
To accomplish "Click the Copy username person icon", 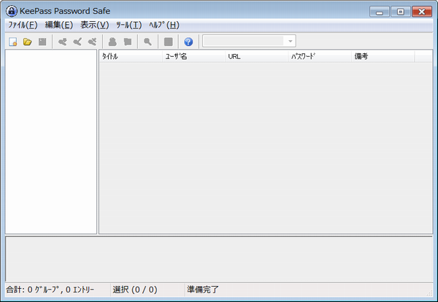I will 112,42.
